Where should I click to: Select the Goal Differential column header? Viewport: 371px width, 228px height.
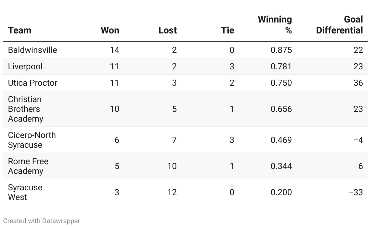340,25
